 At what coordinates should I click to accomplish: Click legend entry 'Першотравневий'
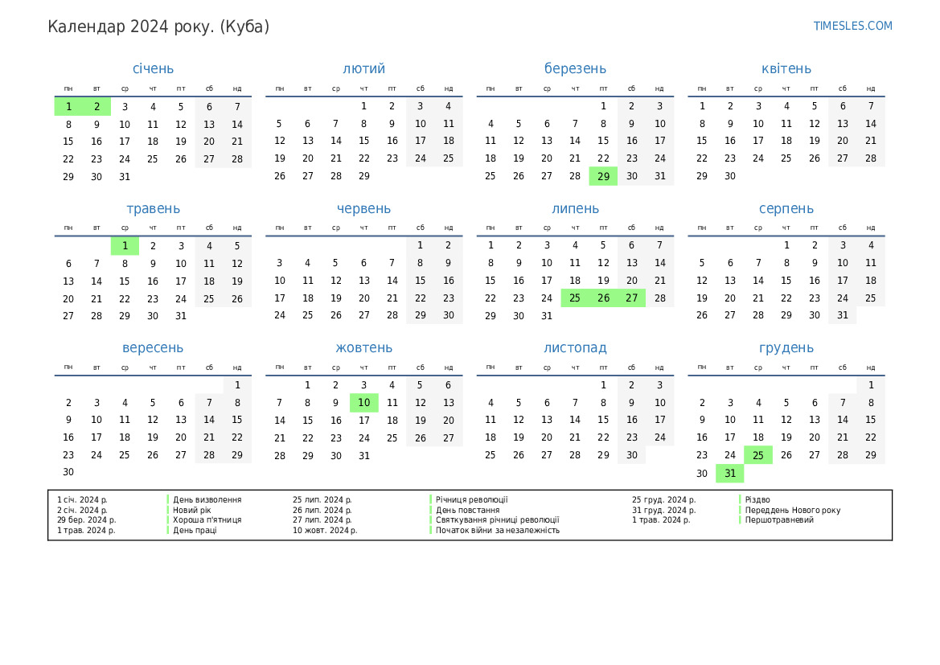[779, 520]
